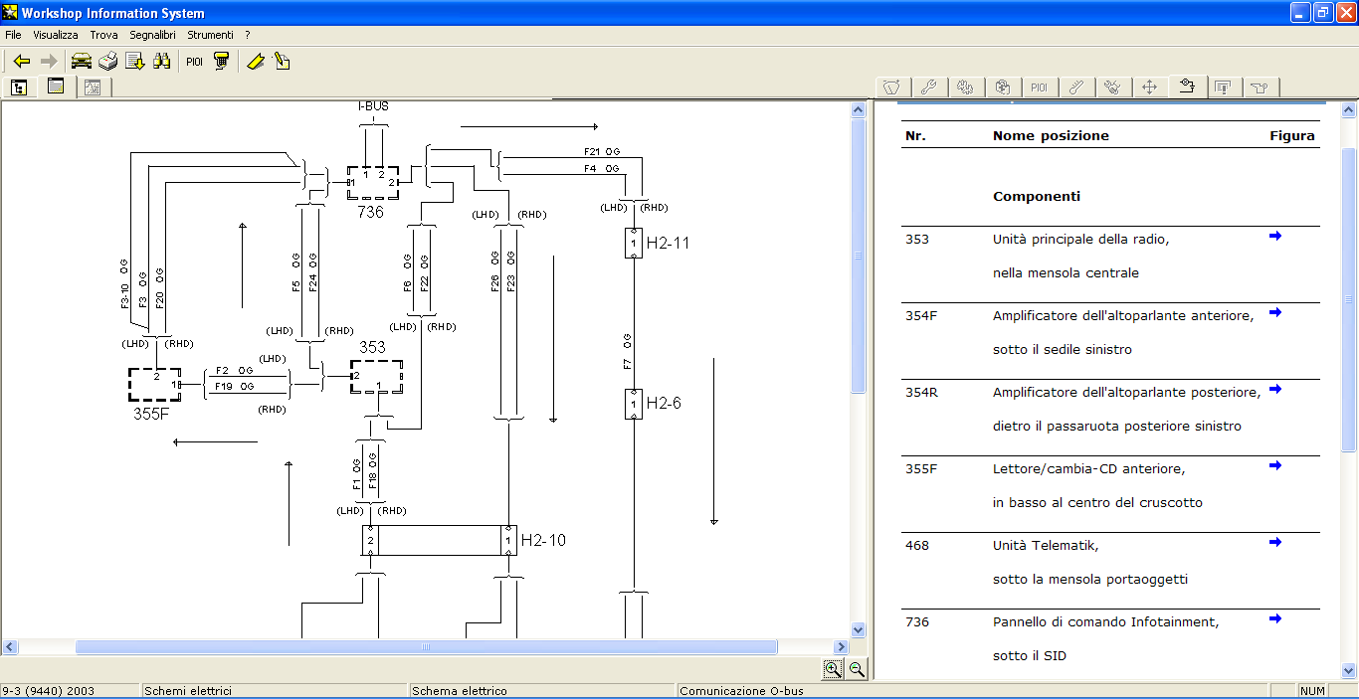Image resolution: width=1359 pixels, height=699 pixels.
Task: Click the PIOI toolbar button
Action: (194, 62)
